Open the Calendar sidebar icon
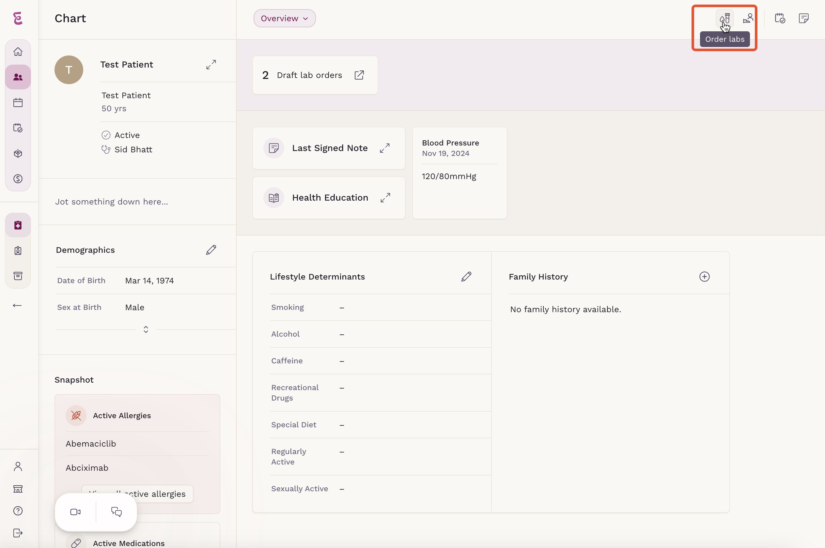The image size is (825, 548). (18, 102)
